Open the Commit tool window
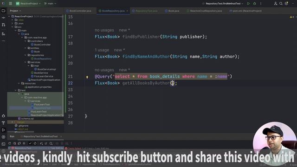 (x=3, y=18)
